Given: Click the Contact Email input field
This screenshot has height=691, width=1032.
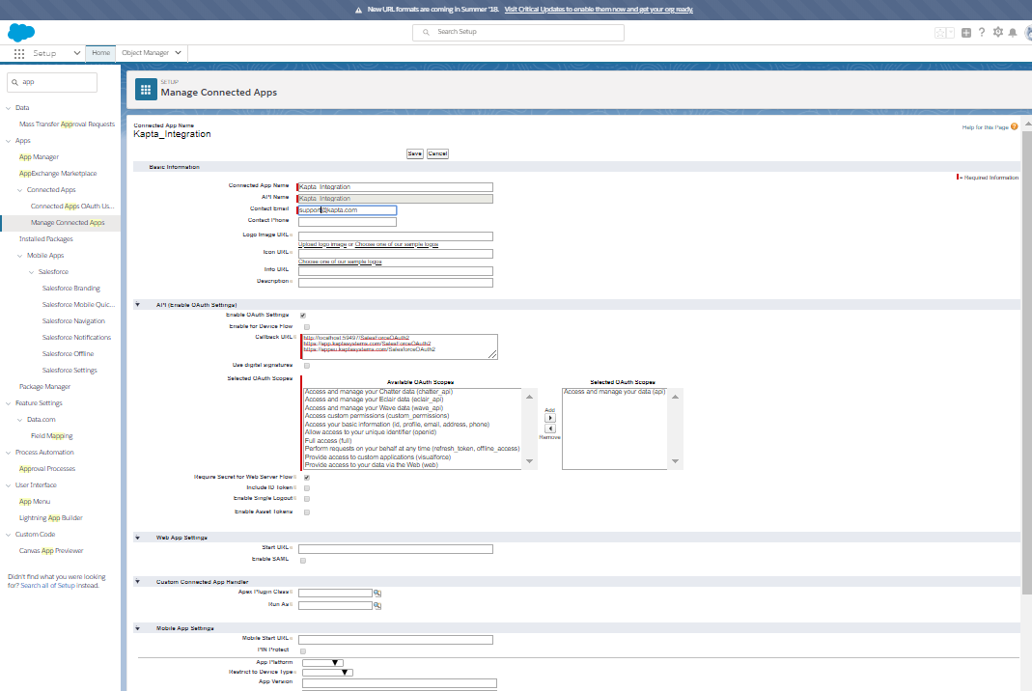Looking at the screenshot, I should (348, 210).
